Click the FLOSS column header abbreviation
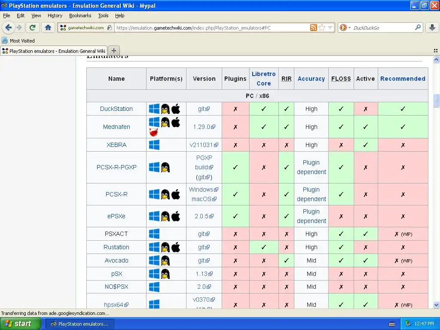Viewport: 440px width, 330px height. (x=341, y=79)
